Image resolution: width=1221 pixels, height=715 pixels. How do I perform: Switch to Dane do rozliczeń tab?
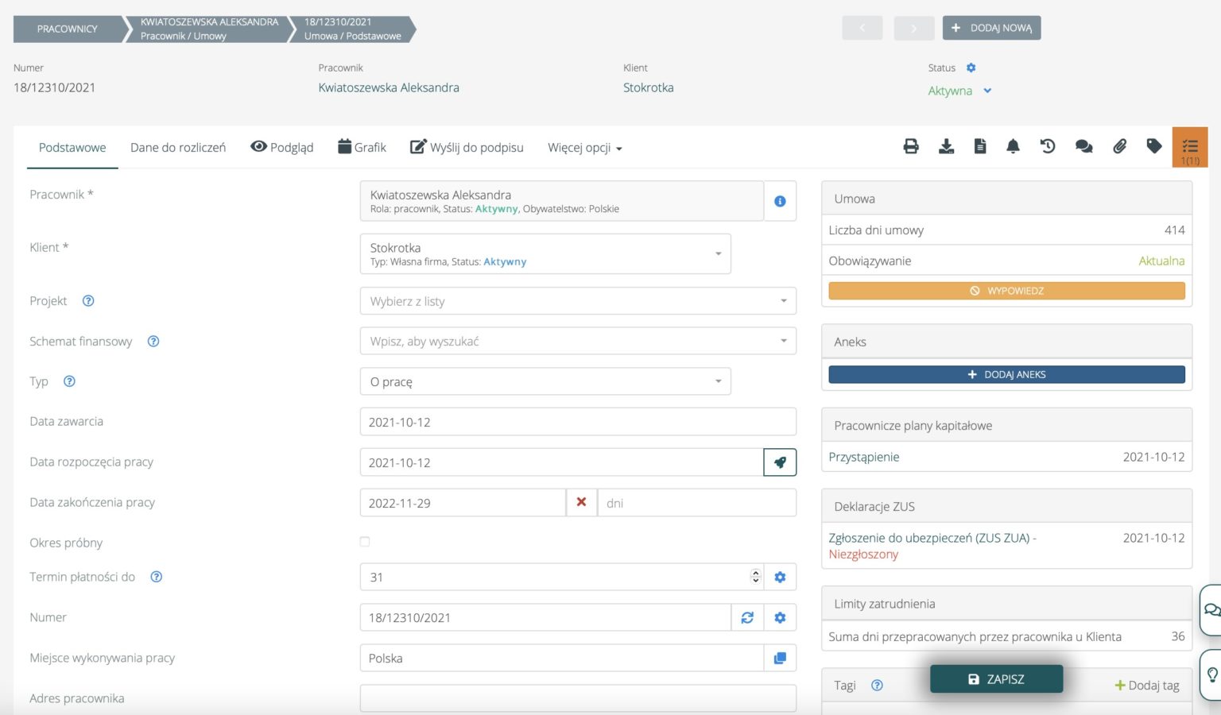tap(178, 148)
